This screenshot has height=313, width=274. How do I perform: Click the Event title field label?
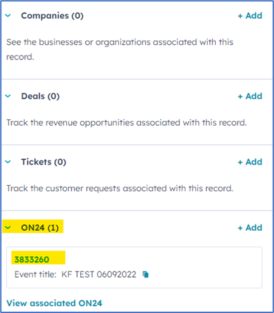[35, 274]
